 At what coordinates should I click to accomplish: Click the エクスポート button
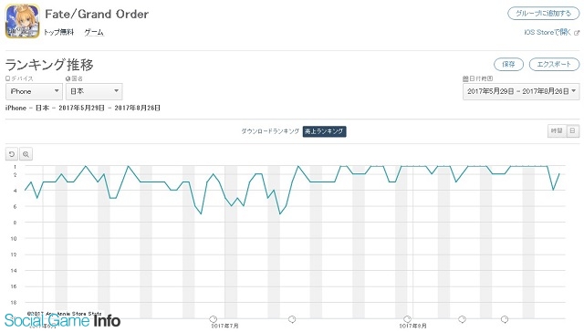click(x=554, y=65)
